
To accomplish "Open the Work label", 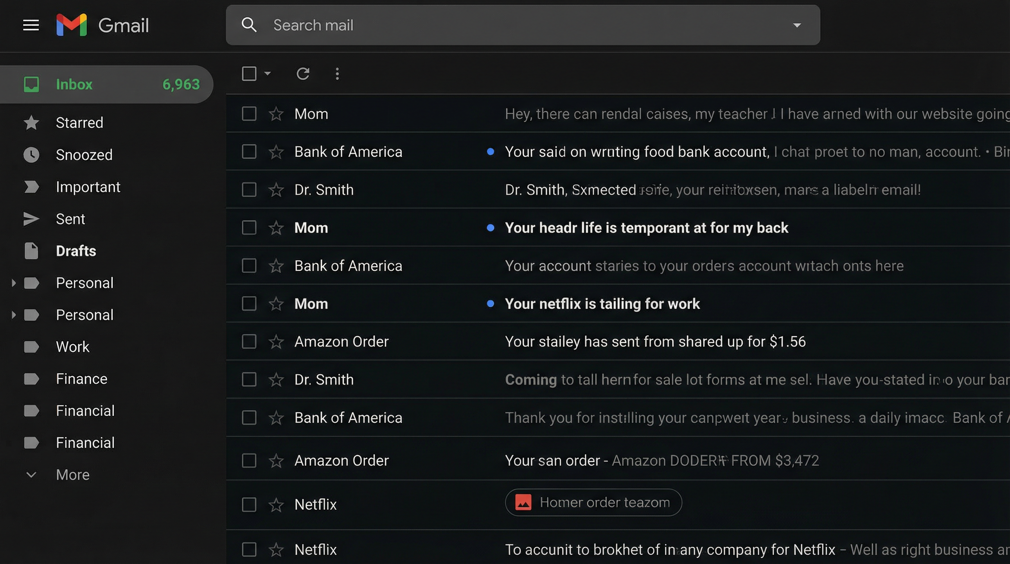I will click(72, 346).
